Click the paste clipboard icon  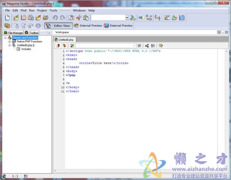click(x=86, y=18)
